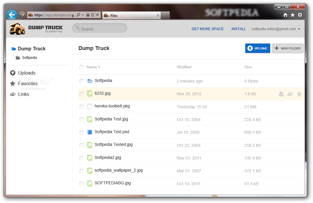Open the GET MORE SPACE link
Screen dimensions: 313x203
(207, 29)
